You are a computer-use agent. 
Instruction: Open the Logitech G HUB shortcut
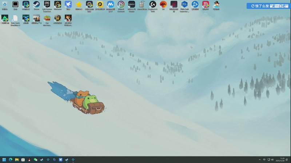coord(153,6)
